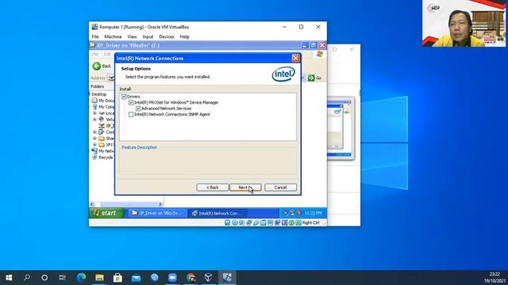Open Mail app from Windows taskbar
Screen dimensions: 508x285
(136, 277)
